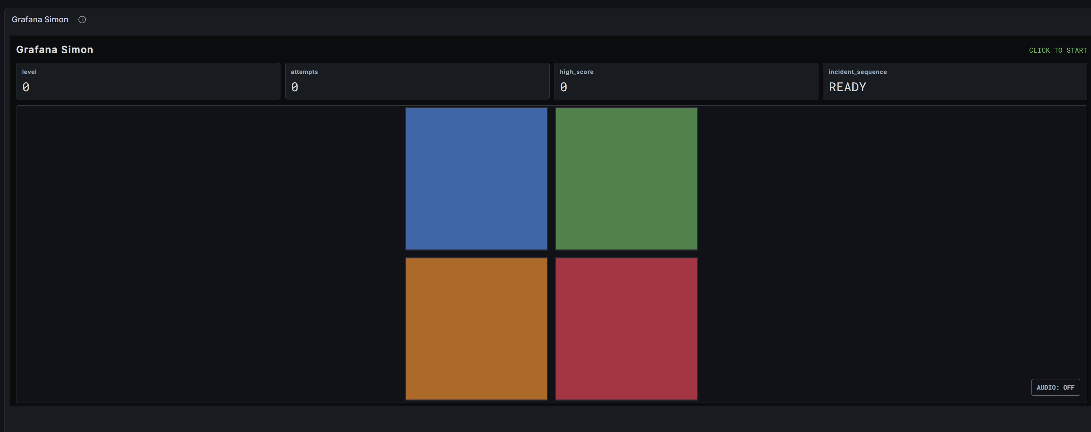Tap the orange Simon square
Image resolution: width=1091 pixels, height=432 pixels.
pyautogui.click(x=476, y=329)
